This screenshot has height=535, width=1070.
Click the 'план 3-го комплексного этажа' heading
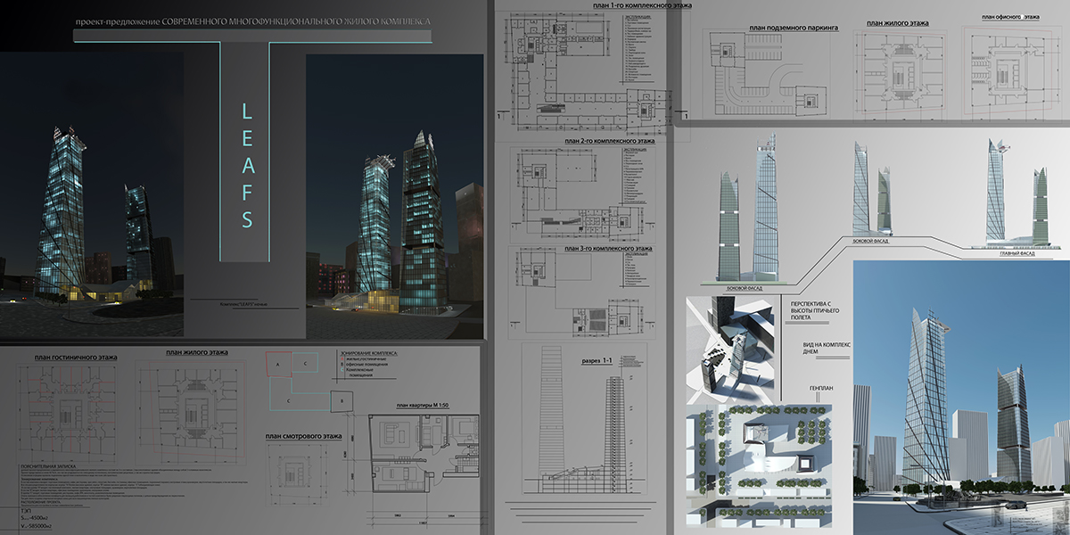(607, 247)
